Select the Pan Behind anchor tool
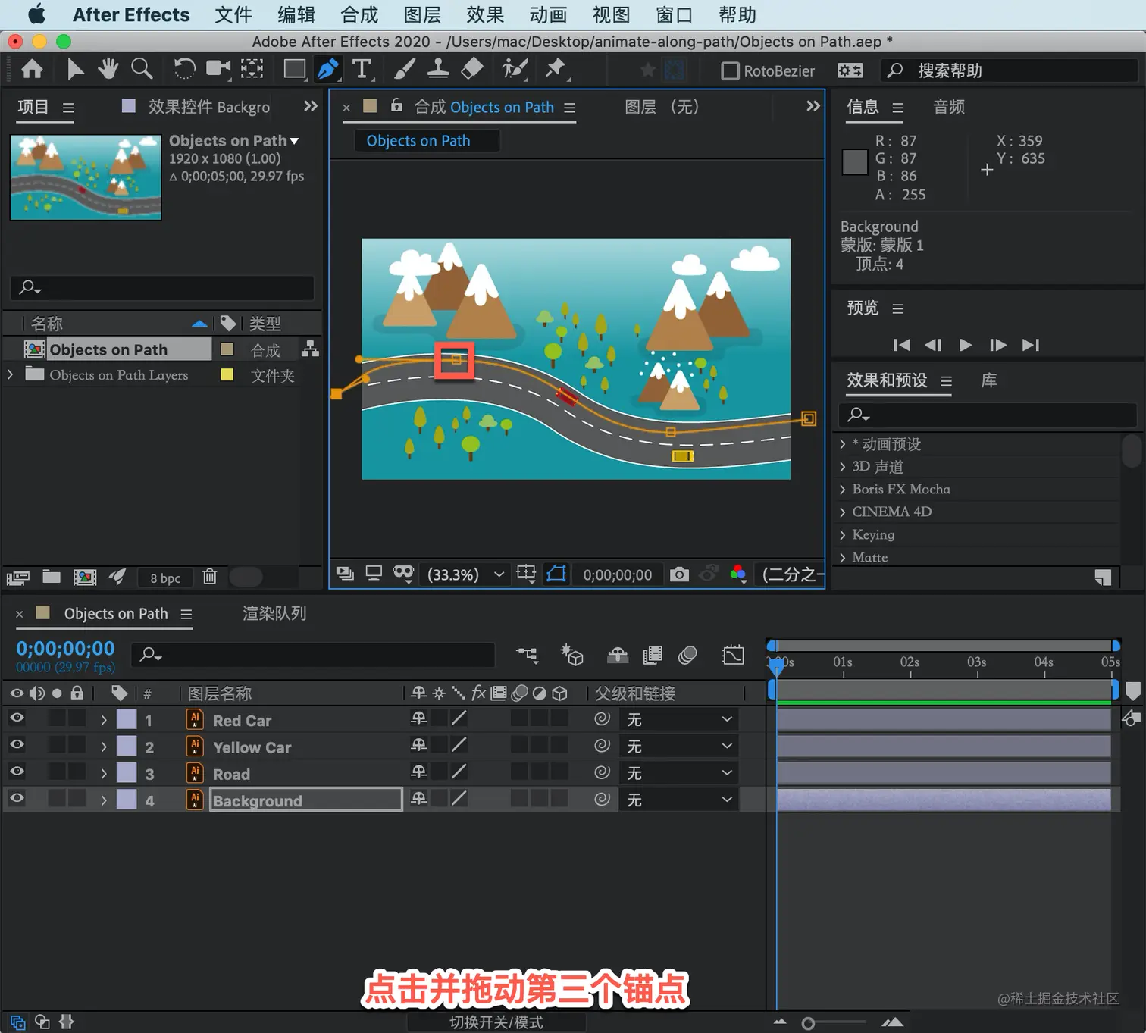The image size is (1146, 1033). coord(252,69)
